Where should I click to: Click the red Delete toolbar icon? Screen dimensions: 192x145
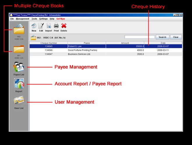[x=64, y=26]
